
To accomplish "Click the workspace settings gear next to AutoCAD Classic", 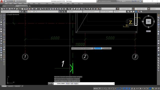I will click(x=20, y=12).
